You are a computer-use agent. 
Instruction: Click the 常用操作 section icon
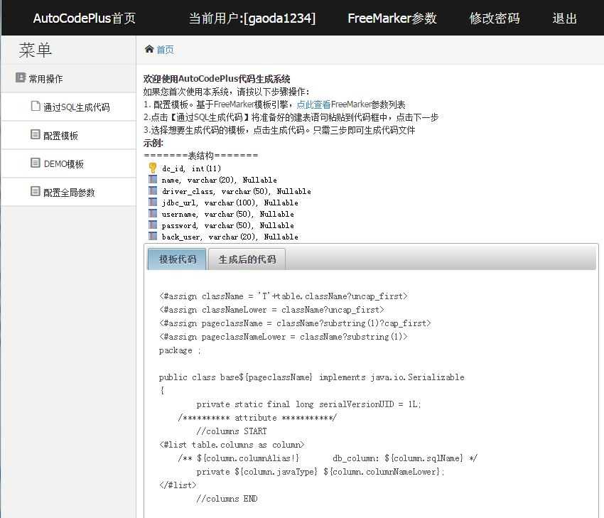[x=21, y=77]
